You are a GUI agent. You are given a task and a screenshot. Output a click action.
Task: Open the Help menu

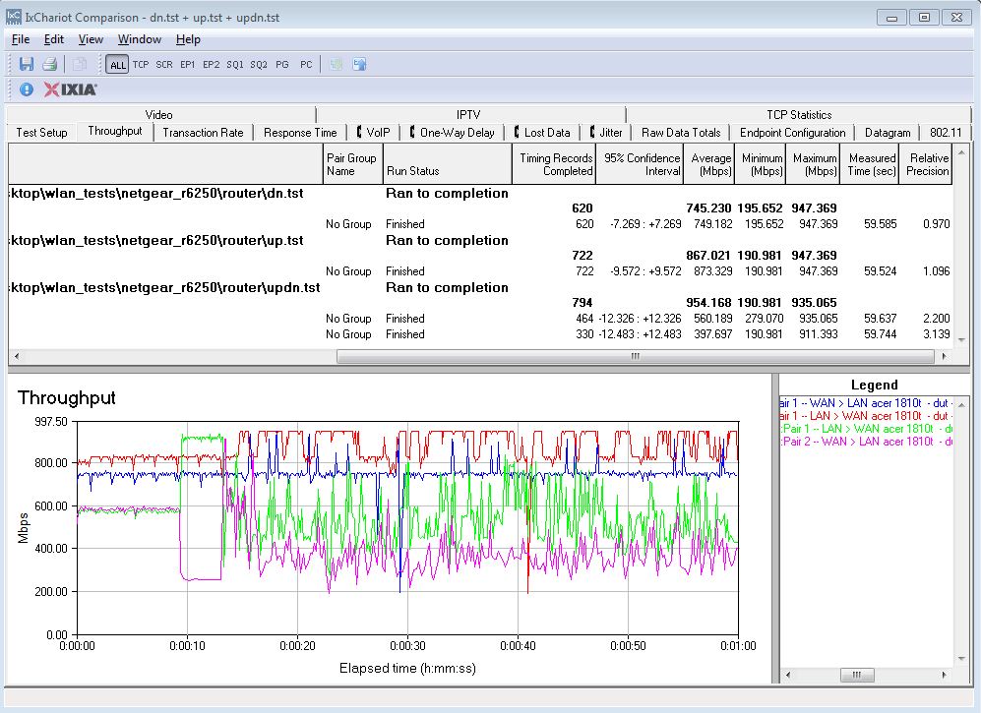click(188, 39)
